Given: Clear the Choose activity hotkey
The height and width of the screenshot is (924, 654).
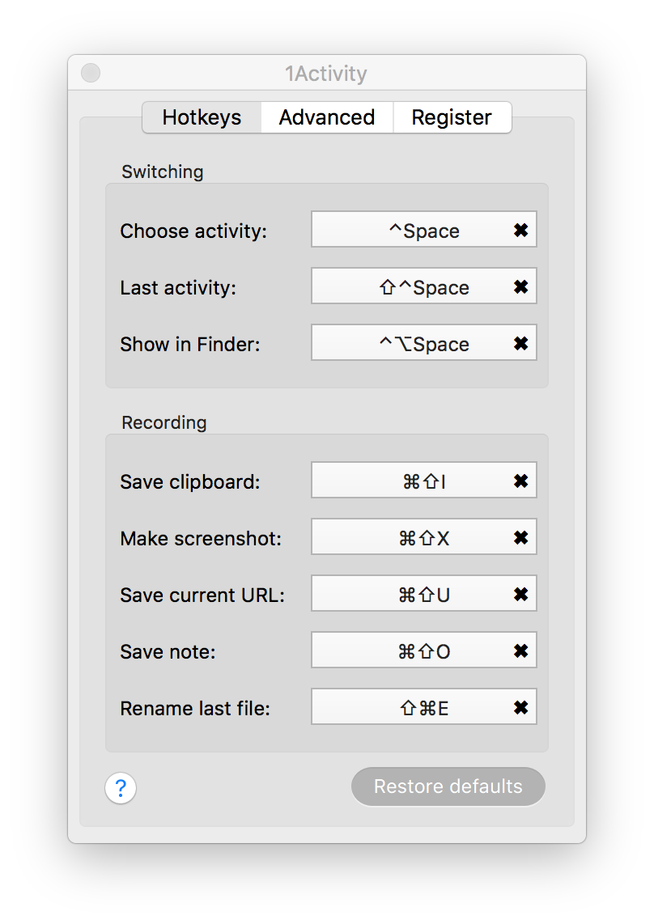Looking at the screenshot, I should 520,231.
